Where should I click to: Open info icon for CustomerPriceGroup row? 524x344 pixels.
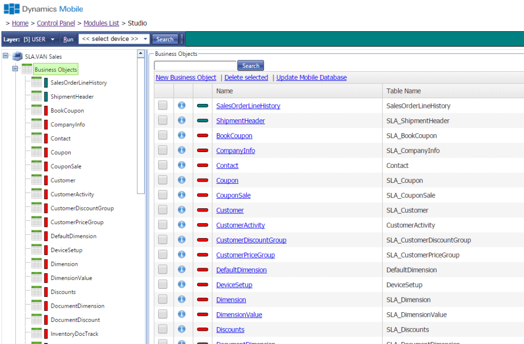coord(182,255)
